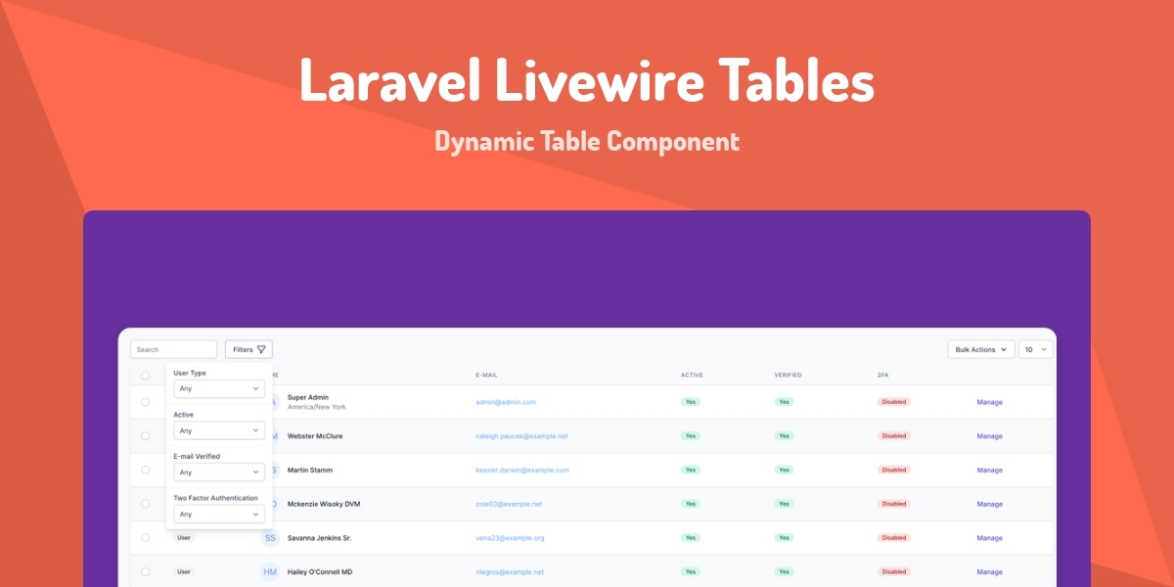Click the Disabled 2FA badge for Super Admin
Screen dimensions: 1174x587
tap(893, 401)
